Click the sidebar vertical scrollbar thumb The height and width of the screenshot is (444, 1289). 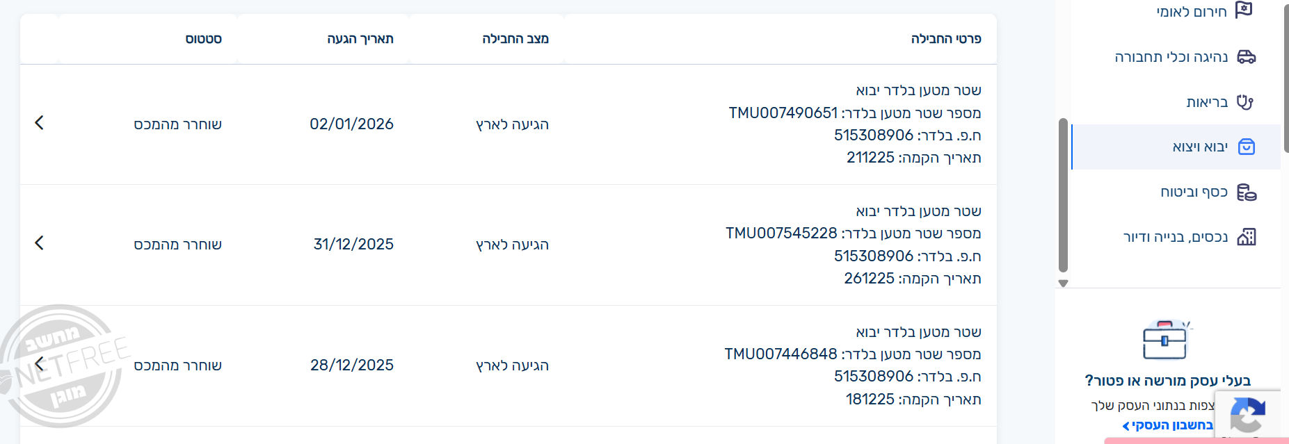[x=1063, y=195]
